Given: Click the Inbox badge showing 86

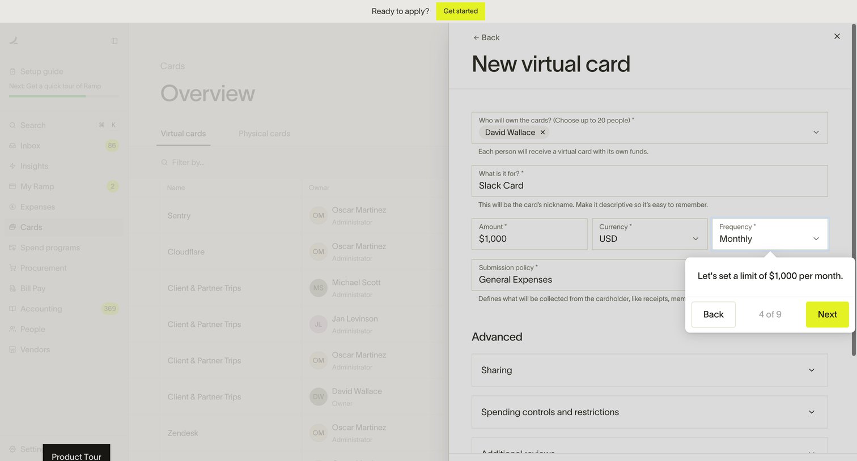Looking at the screenshot, I should (x=112, y=146).
